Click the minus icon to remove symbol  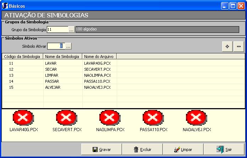[x=239, y=47]
